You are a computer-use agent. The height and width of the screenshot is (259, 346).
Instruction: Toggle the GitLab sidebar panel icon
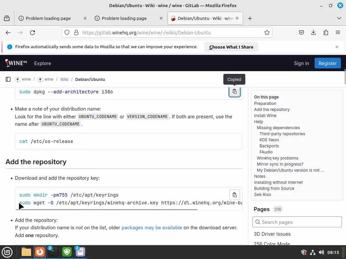[8, 79]
